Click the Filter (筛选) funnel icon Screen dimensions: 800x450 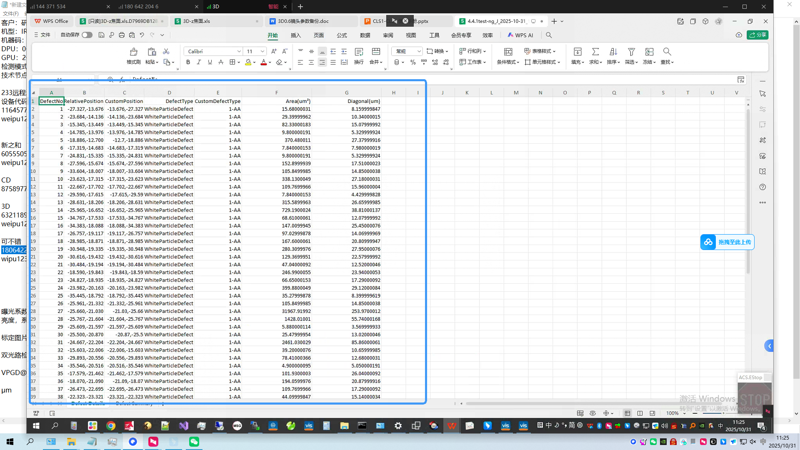pos(631,52)
